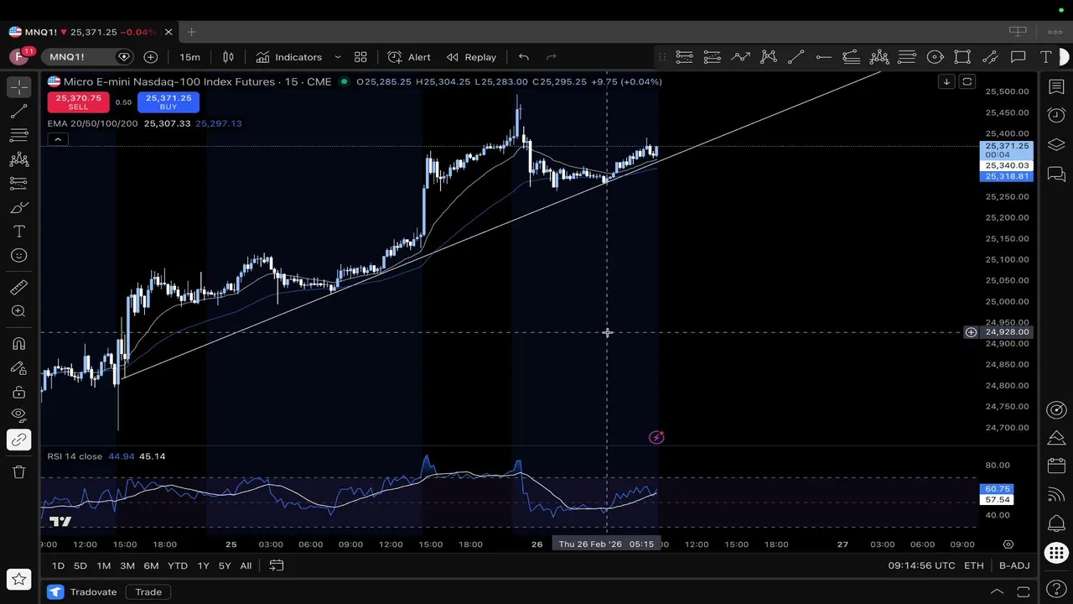This screenshot has width=1073, height=604.
Task: Toggle magnet mode
Action: 18,343
